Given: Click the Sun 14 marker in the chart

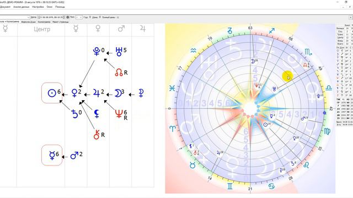Looking at the screenshot, I should [x=267, y=124].
